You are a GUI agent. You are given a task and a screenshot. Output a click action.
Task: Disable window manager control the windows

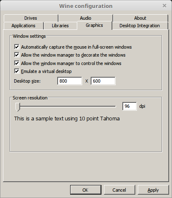point(17,63)
